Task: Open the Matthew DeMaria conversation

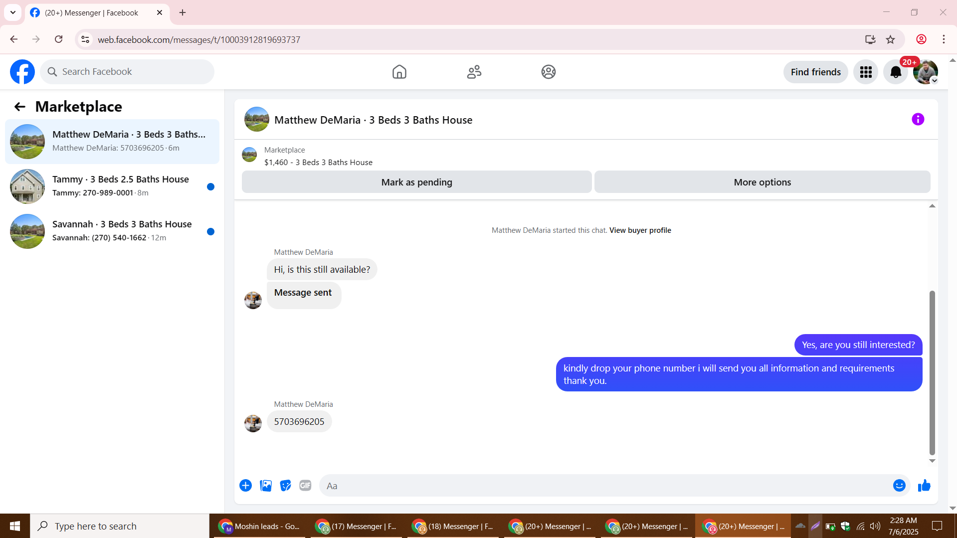Action: [112, 142]
